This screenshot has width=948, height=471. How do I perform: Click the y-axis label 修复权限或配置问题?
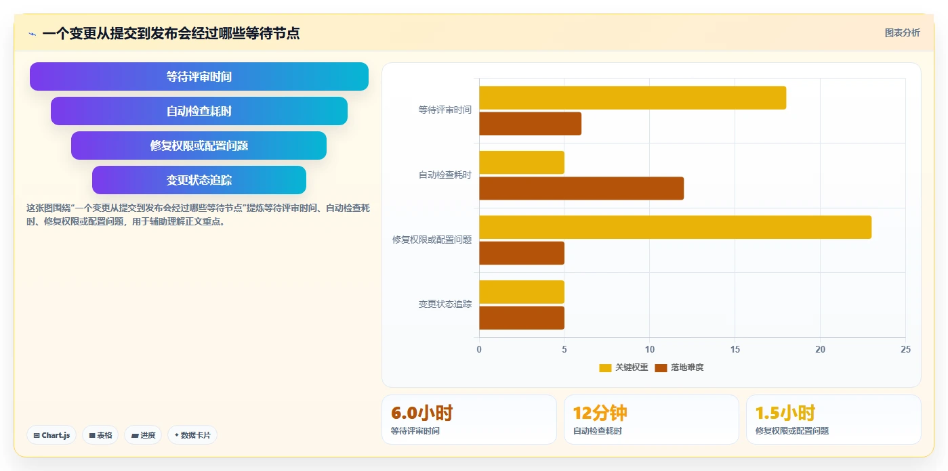pyautogui.click(x=432, y=240)
